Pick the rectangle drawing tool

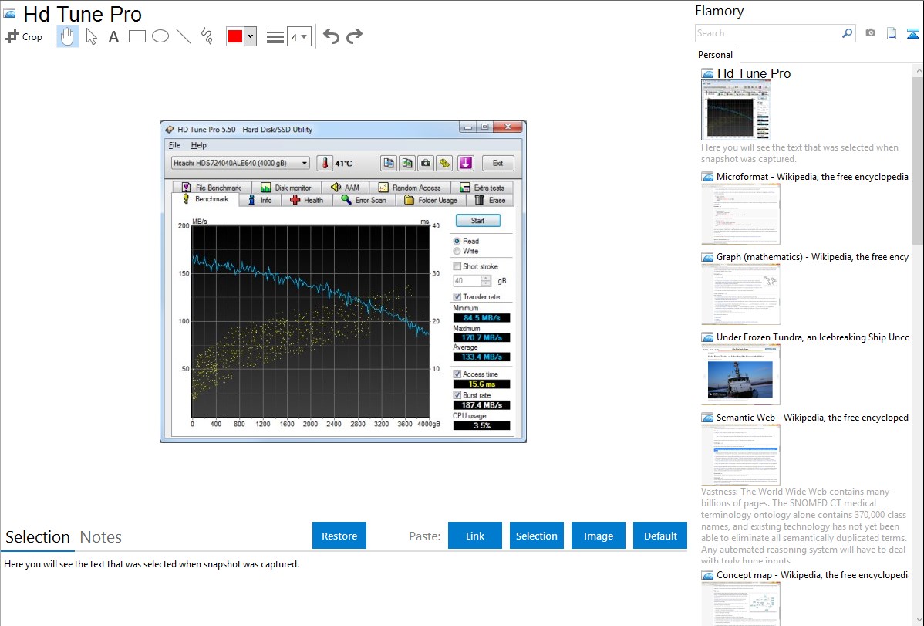137,36
